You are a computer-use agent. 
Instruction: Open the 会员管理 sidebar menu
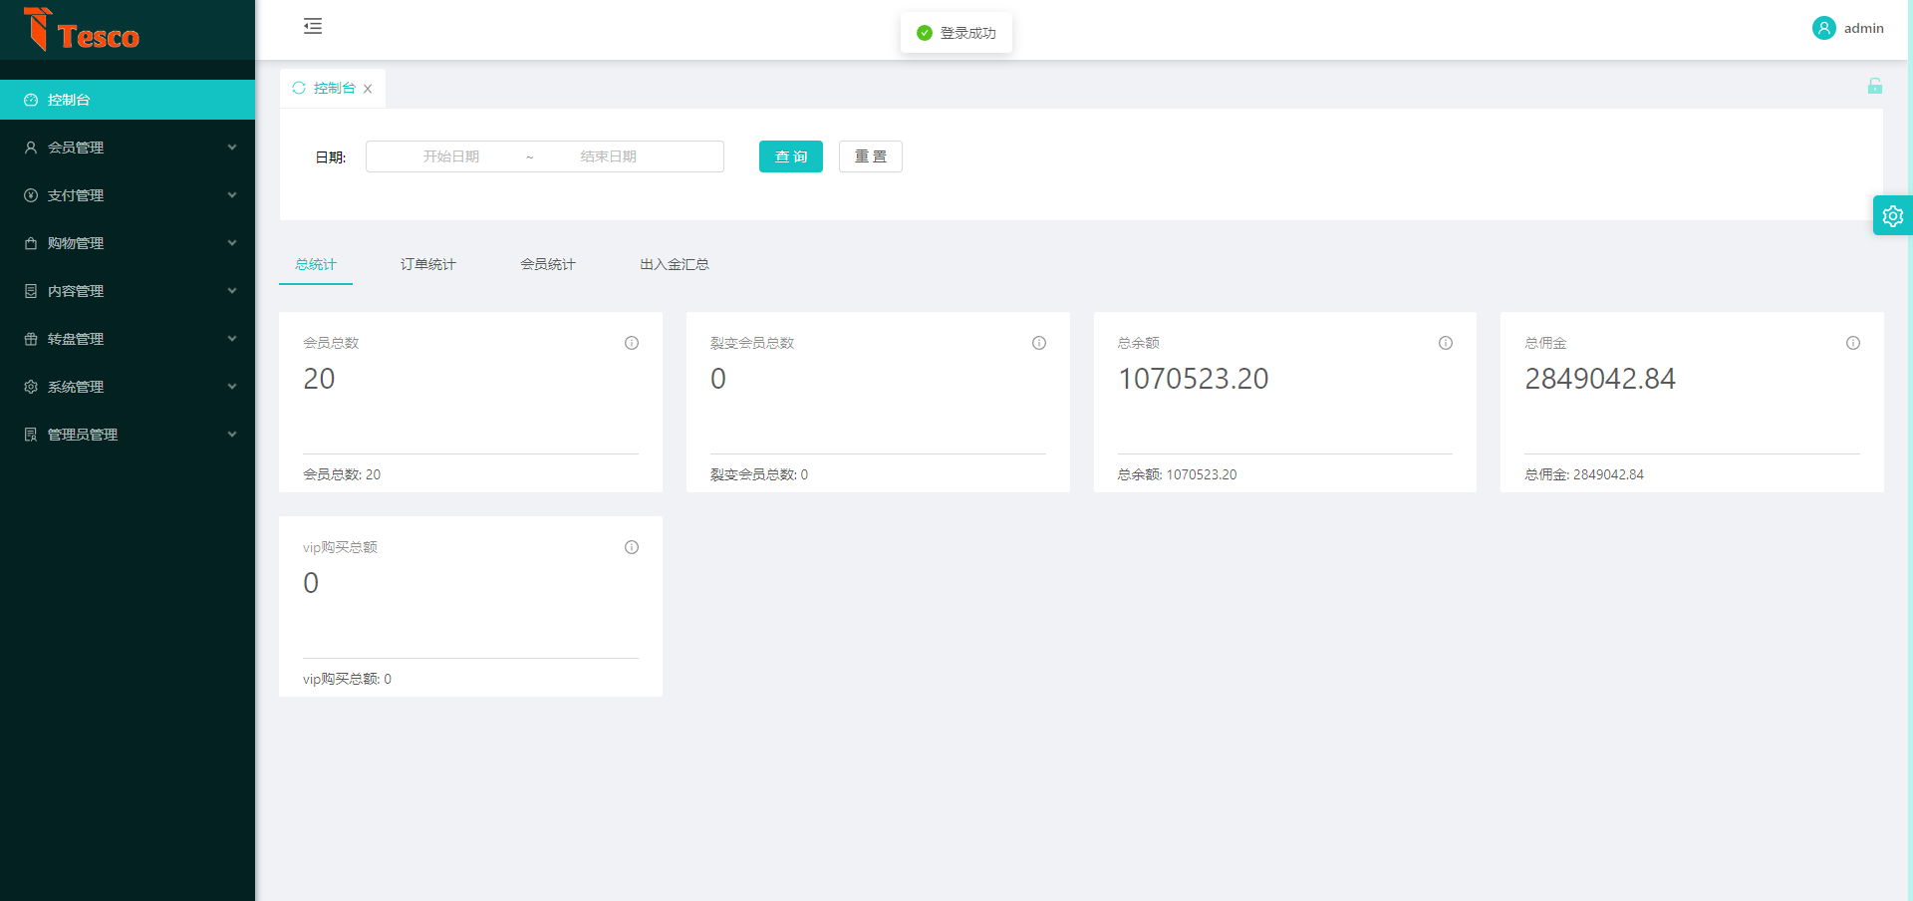pos(128,148)
